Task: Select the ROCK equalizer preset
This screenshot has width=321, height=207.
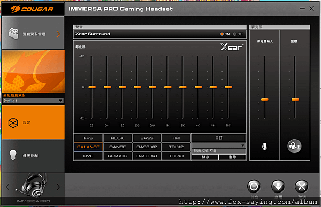Action: tap(118, 138)
